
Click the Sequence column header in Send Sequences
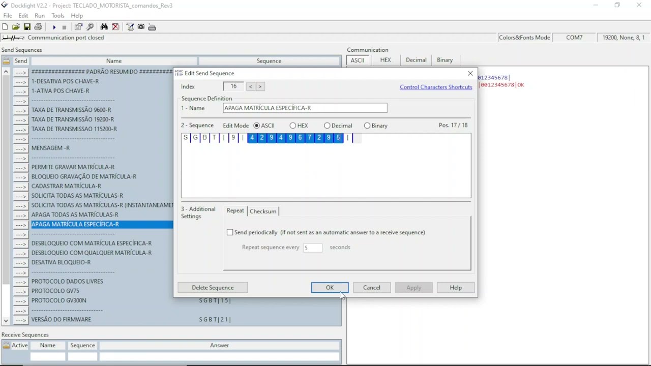tap(269, 61)
